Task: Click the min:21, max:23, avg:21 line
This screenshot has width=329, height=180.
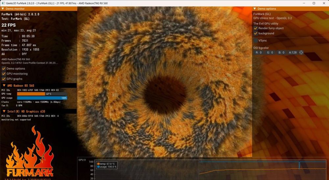Action: [19, 31]
